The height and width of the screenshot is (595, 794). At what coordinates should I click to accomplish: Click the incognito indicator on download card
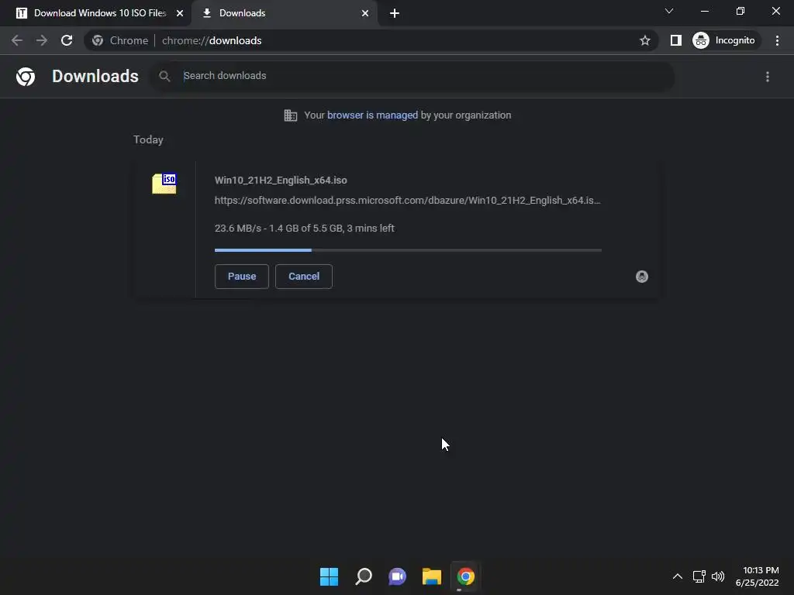[641, 277]
